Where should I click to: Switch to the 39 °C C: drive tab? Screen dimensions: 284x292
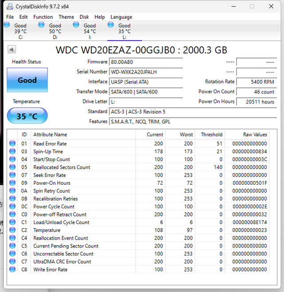[x=20, y=31]
